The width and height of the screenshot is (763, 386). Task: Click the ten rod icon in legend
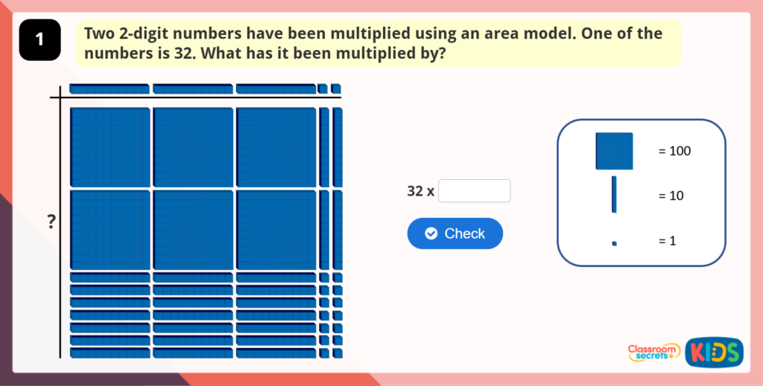coord(614,195)
